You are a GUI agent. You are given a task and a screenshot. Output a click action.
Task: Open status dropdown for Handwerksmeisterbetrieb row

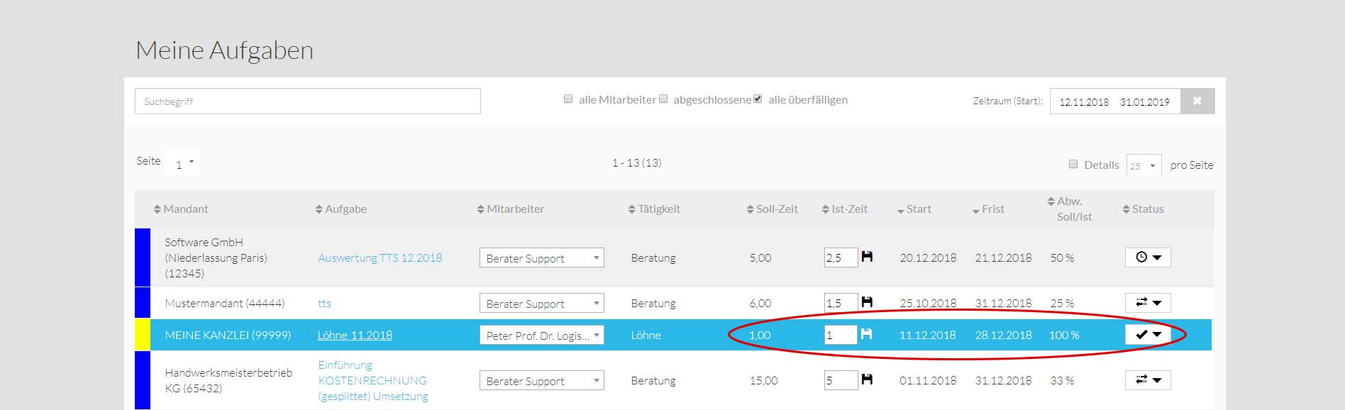click(x=1148, y=379)
